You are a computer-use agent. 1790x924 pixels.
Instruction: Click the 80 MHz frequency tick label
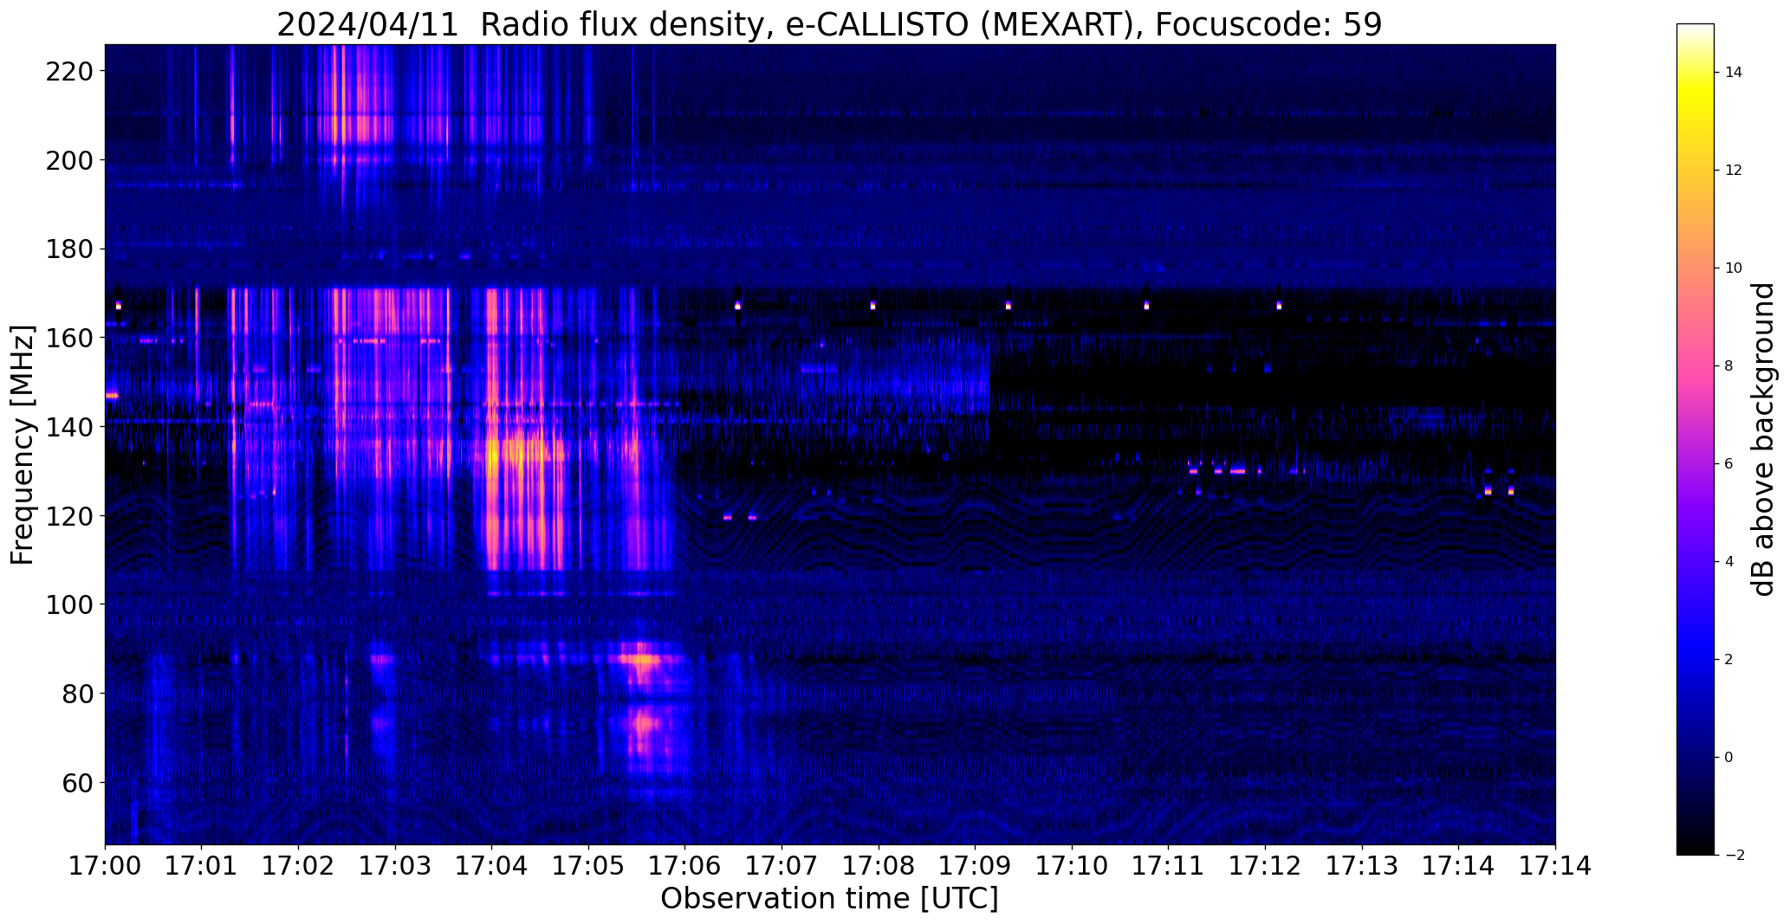77,694
